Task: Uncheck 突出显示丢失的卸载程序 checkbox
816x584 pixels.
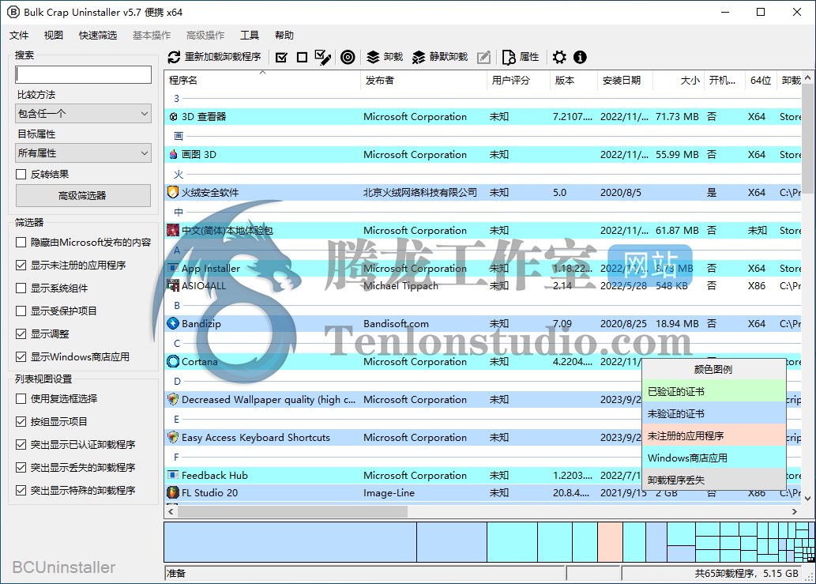Action: pos(21,467)
